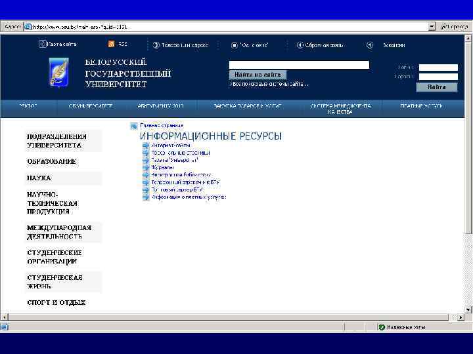Click the arrow icon beside Персональные страницы

tap(146, 153)
